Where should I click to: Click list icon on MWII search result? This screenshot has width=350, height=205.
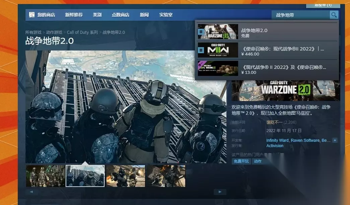click(x=201, y=50)
